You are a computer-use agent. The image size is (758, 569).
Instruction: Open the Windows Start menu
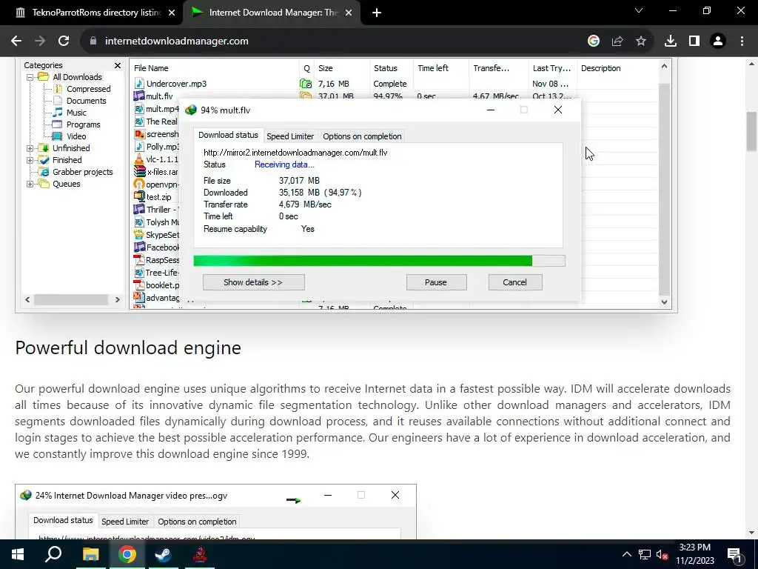tap(18, 554)
